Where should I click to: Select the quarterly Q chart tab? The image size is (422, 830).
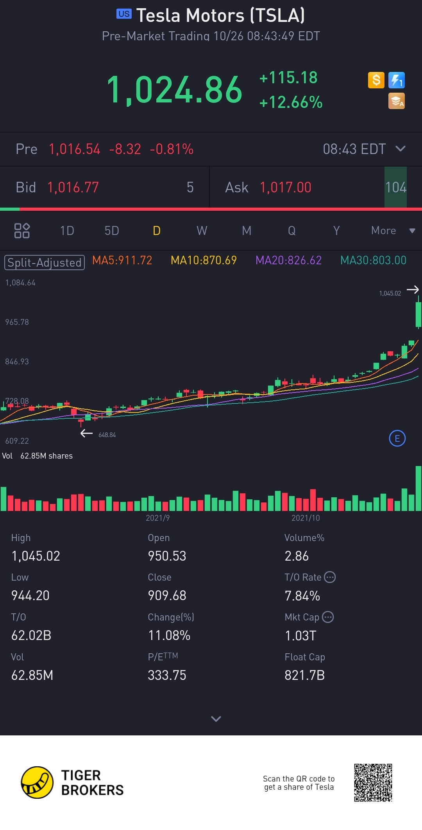point(291,231)
